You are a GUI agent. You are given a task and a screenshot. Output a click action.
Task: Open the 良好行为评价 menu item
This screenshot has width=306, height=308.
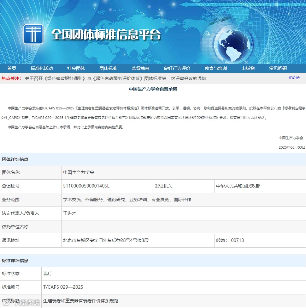(177, 68)
